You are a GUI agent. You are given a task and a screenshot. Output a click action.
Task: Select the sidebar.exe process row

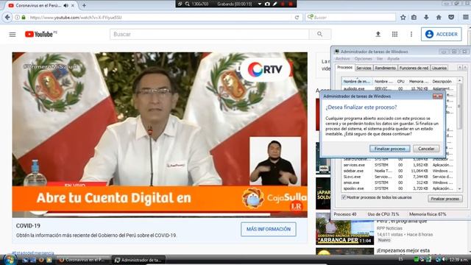tap(399, 171)
